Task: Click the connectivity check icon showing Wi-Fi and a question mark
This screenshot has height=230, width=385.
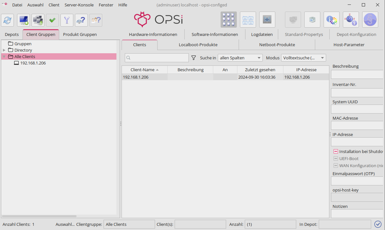Action: (x=81, y=20)
